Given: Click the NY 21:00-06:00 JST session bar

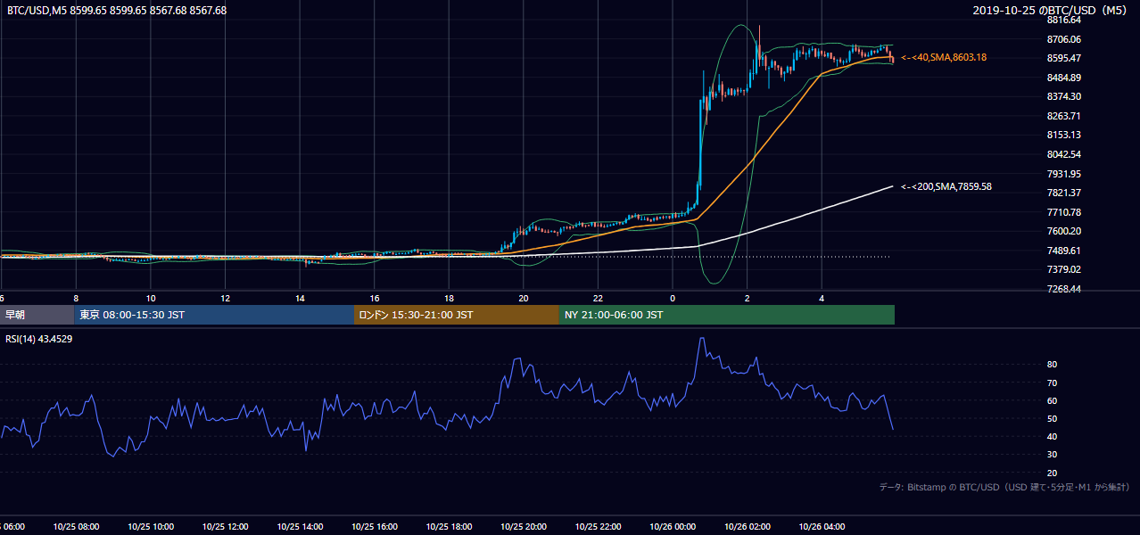Looking at the screenshot, I should [x=727, y=315].
